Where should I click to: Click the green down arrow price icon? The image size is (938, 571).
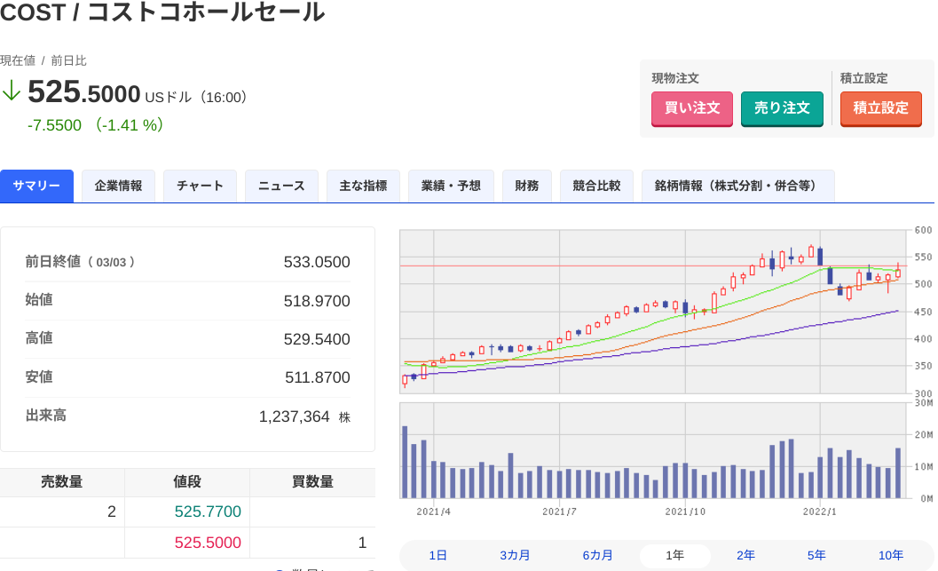pyautogui.click(x=12, y=91)
